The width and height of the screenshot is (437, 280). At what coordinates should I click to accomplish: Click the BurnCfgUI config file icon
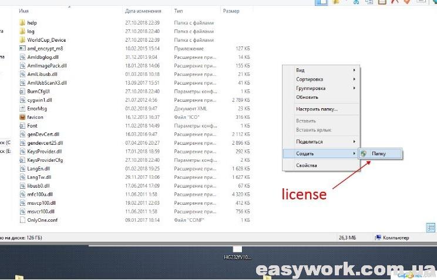point(22,91)
